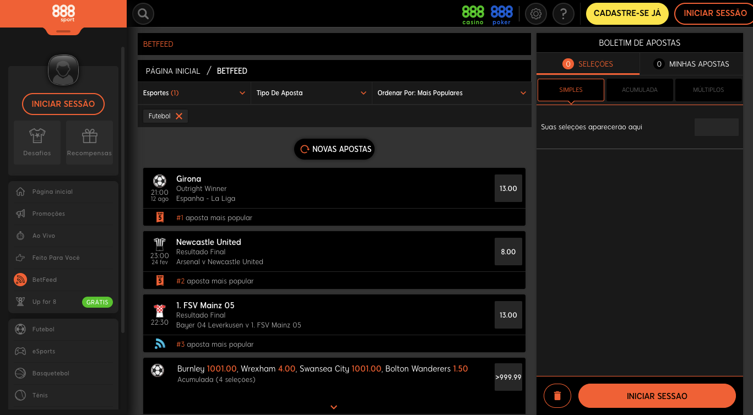753x415 pixels.
Task: Click the 888sport logo
Action: click(63, 13)
